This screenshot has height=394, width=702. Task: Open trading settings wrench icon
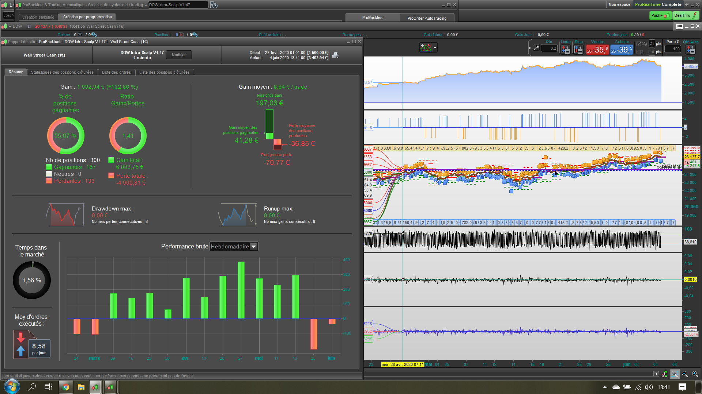536,47
